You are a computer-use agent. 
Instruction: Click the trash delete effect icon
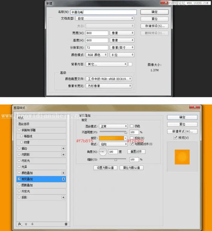66,224
